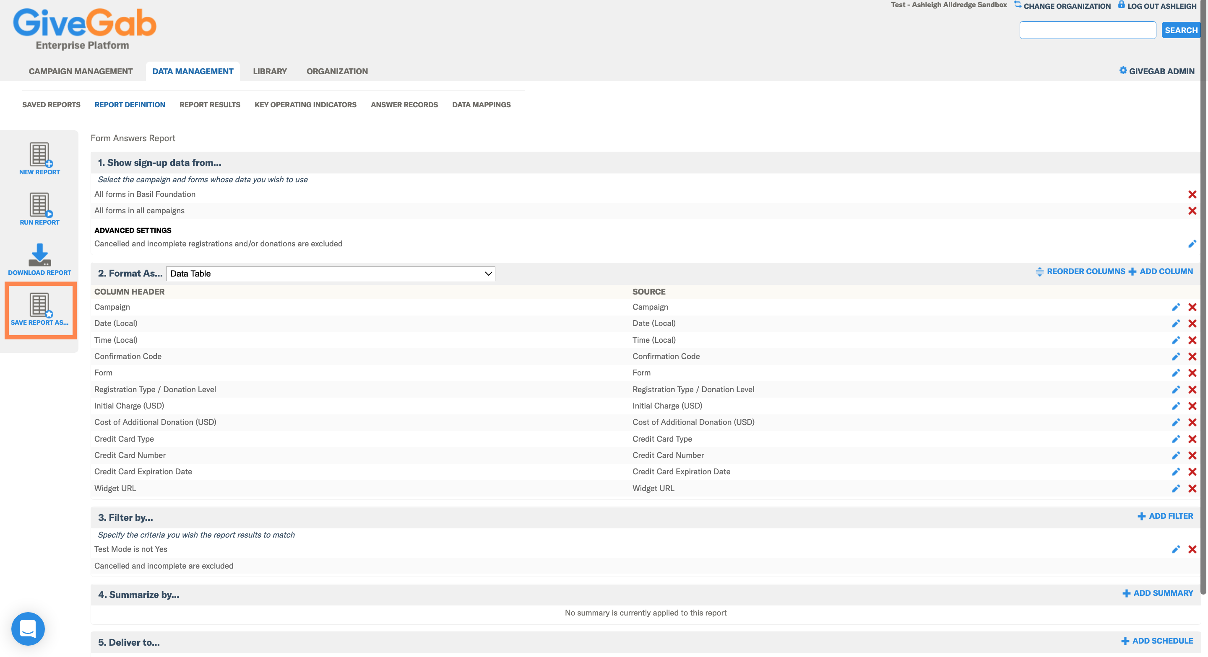
Task: Open the Format As dropdown
Action: [331, 274]
